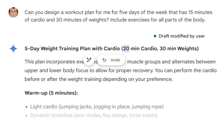Click the Gemini sparkle icon

[13, 49]
